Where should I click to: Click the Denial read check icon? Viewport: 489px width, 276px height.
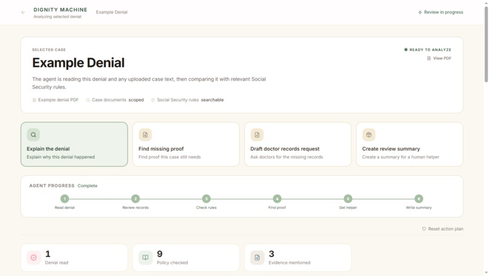pyautogui.click(x=34, y=258)
